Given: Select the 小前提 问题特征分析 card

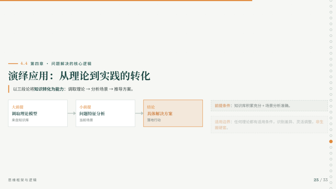Looking at the screenshot, I should (x=105, y=113).
